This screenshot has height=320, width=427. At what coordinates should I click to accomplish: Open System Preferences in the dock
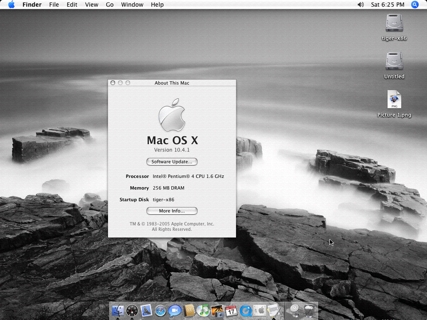pos(259,311)
